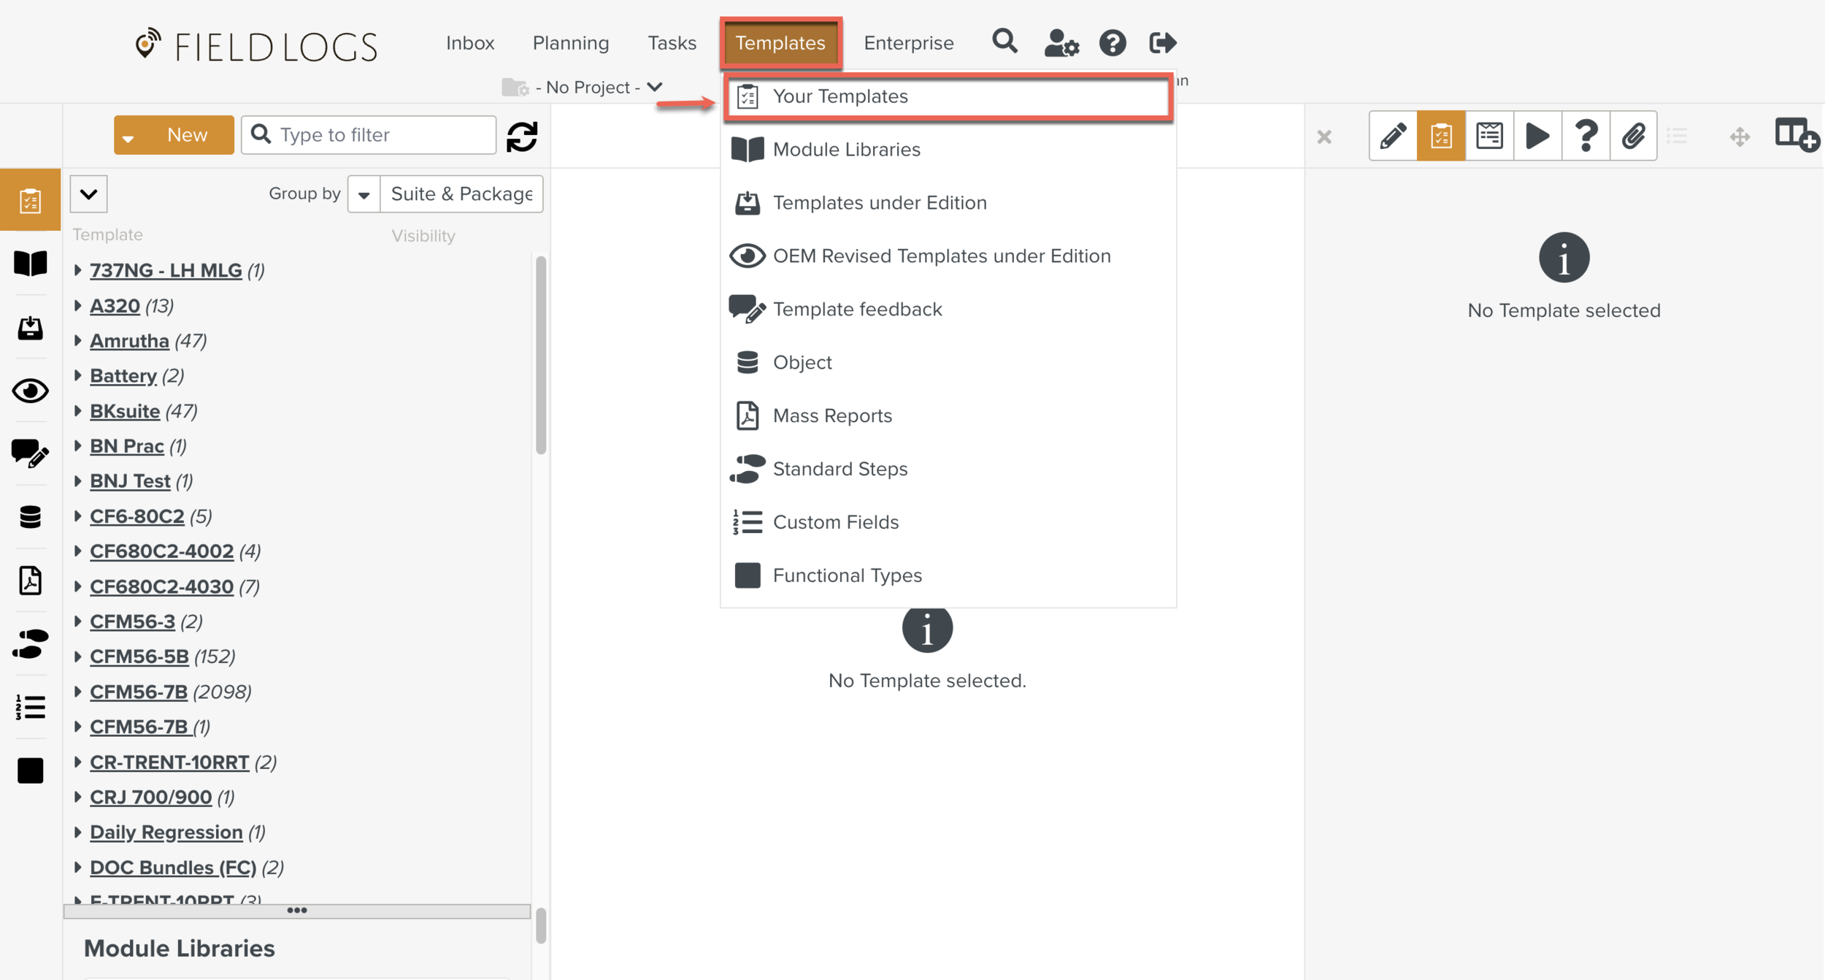Close the right panel with X
Viewport: 1825px width, 980px height.
pyautogui.click(x=1324, y=137)
